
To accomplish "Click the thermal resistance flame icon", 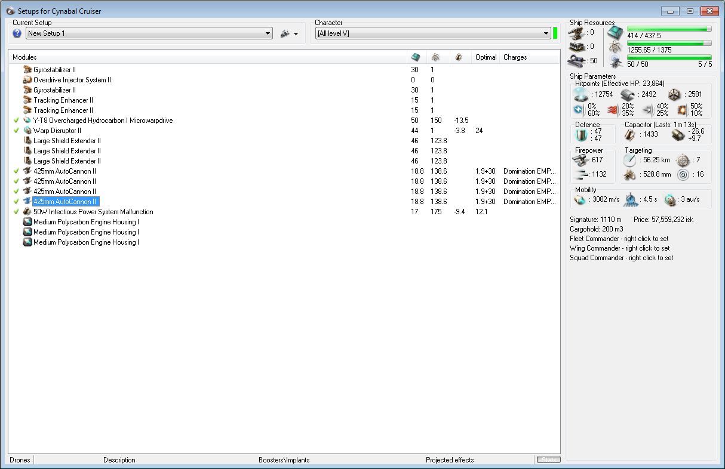I will point(613,110).
